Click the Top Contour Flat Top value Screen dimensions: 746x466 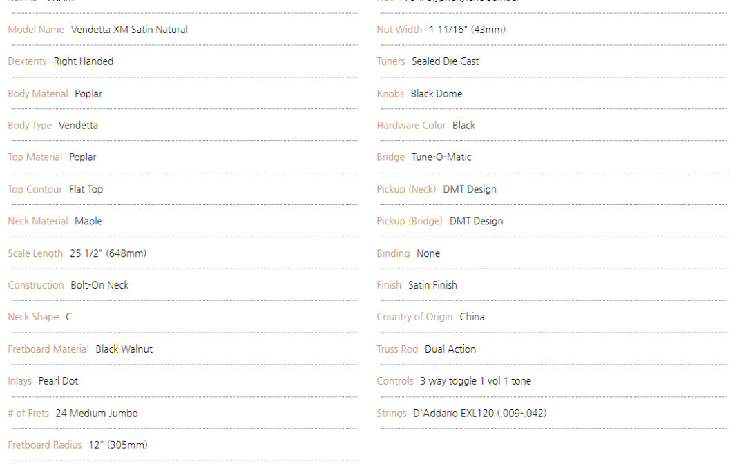click(x=86, y=189)
